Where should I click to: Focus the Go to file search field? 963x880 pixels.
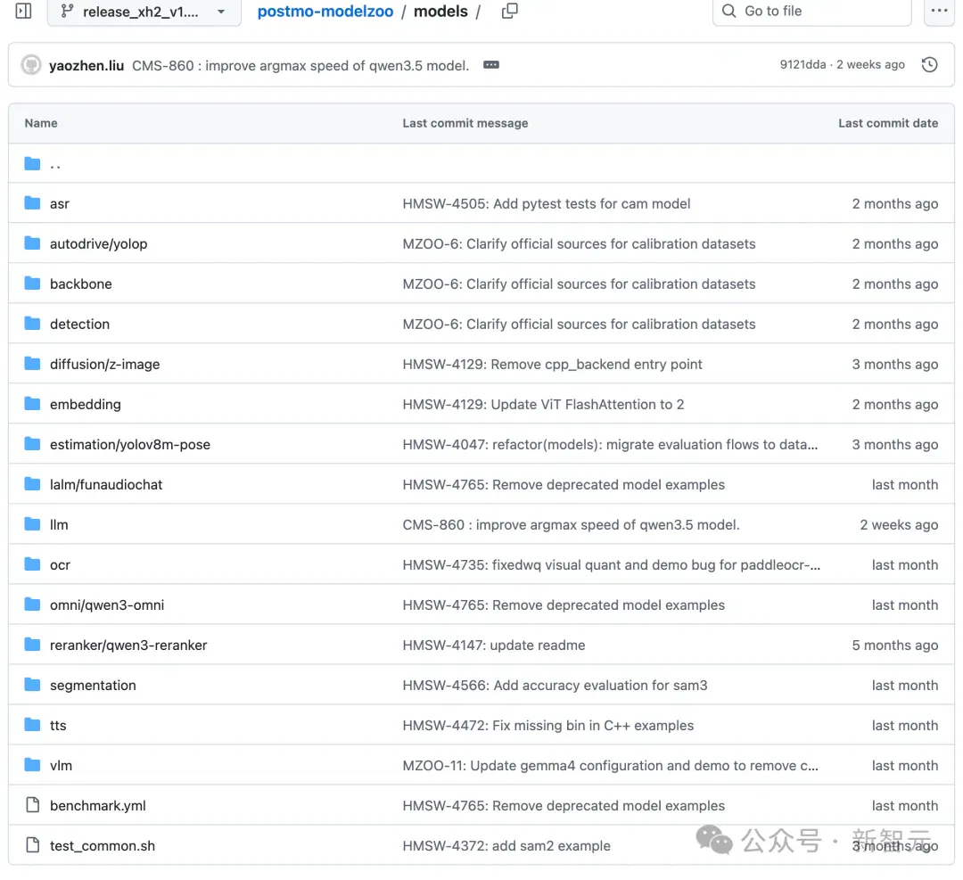812,12
